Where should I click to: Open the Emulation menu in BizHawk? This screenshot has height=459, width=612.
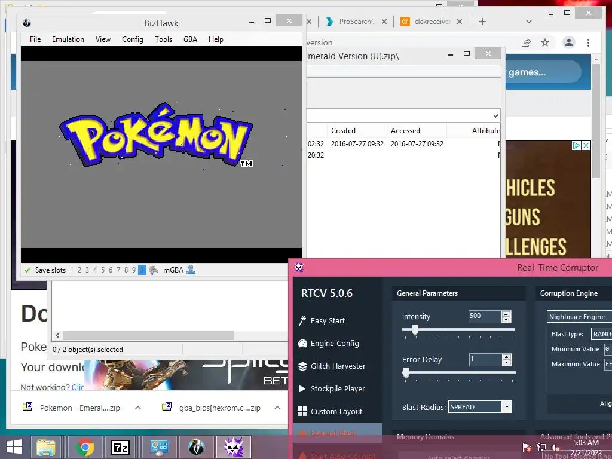pos(68,39)
